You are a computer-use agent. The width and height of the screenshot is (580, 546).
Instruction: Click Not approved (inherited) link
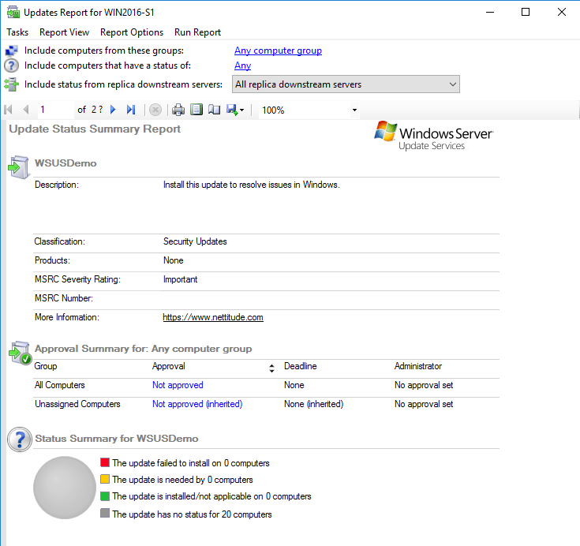[x=197, y=404]
